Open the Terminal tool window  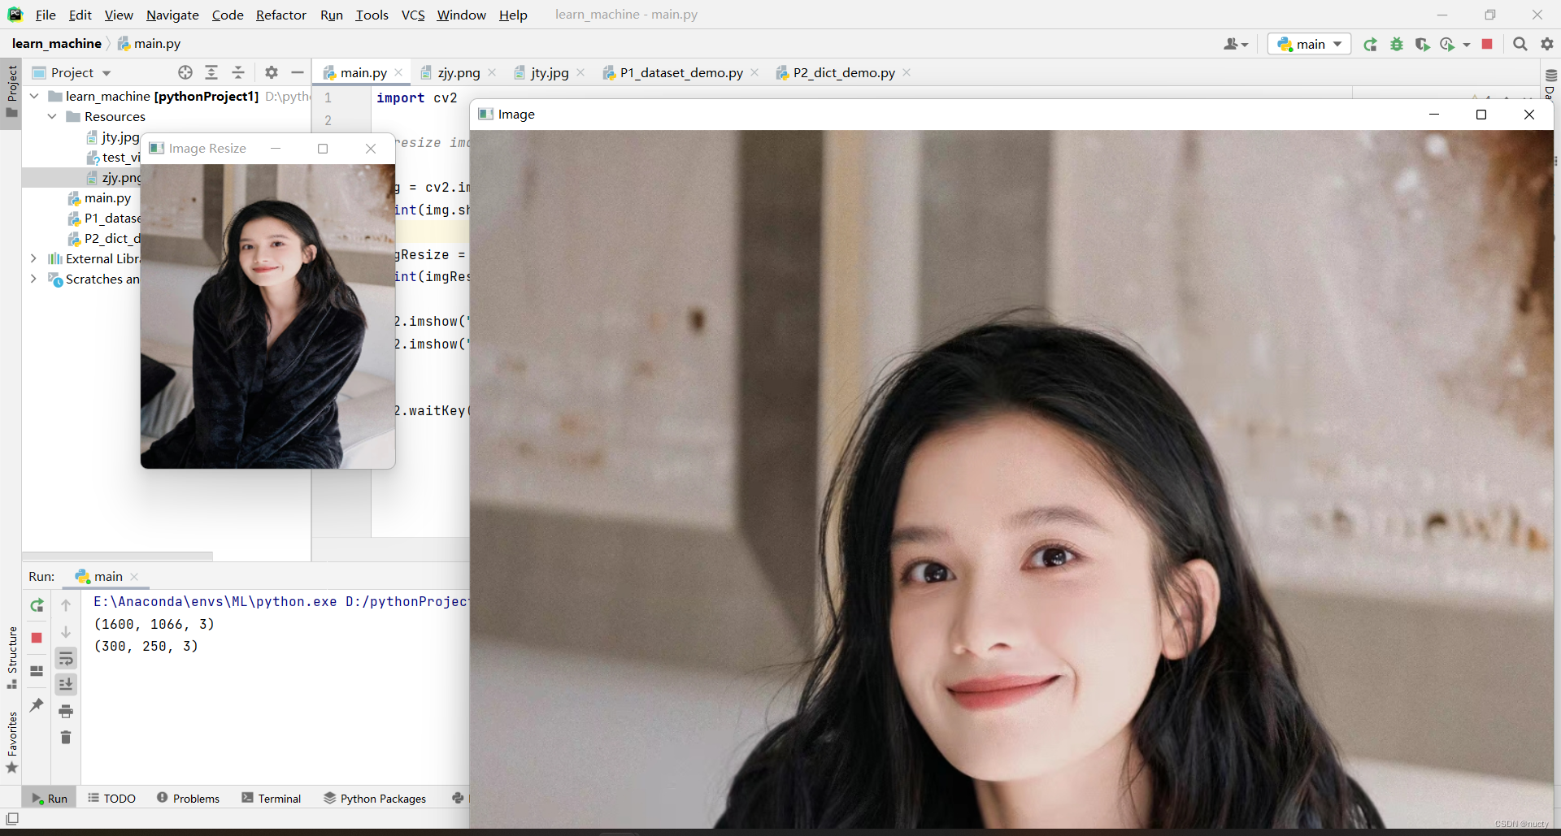tap(272, 799)
